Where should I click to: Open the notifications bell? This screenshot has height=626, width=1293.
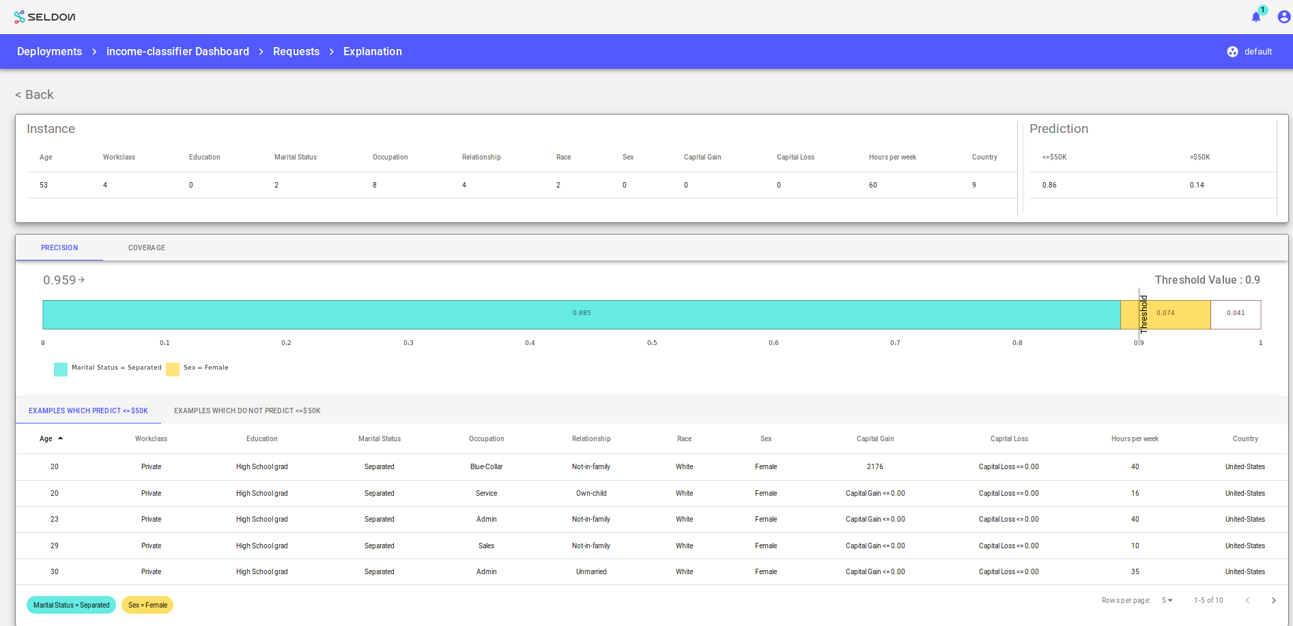point(1256,17)
